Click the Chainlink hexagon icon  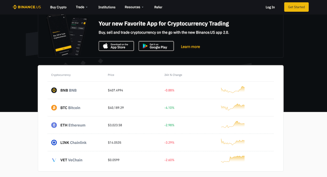tap(54, 143)
